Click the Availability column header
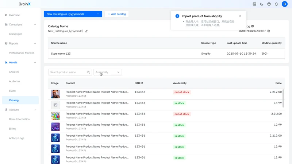Viewport: 292px width, 164px height. point(180,83)
